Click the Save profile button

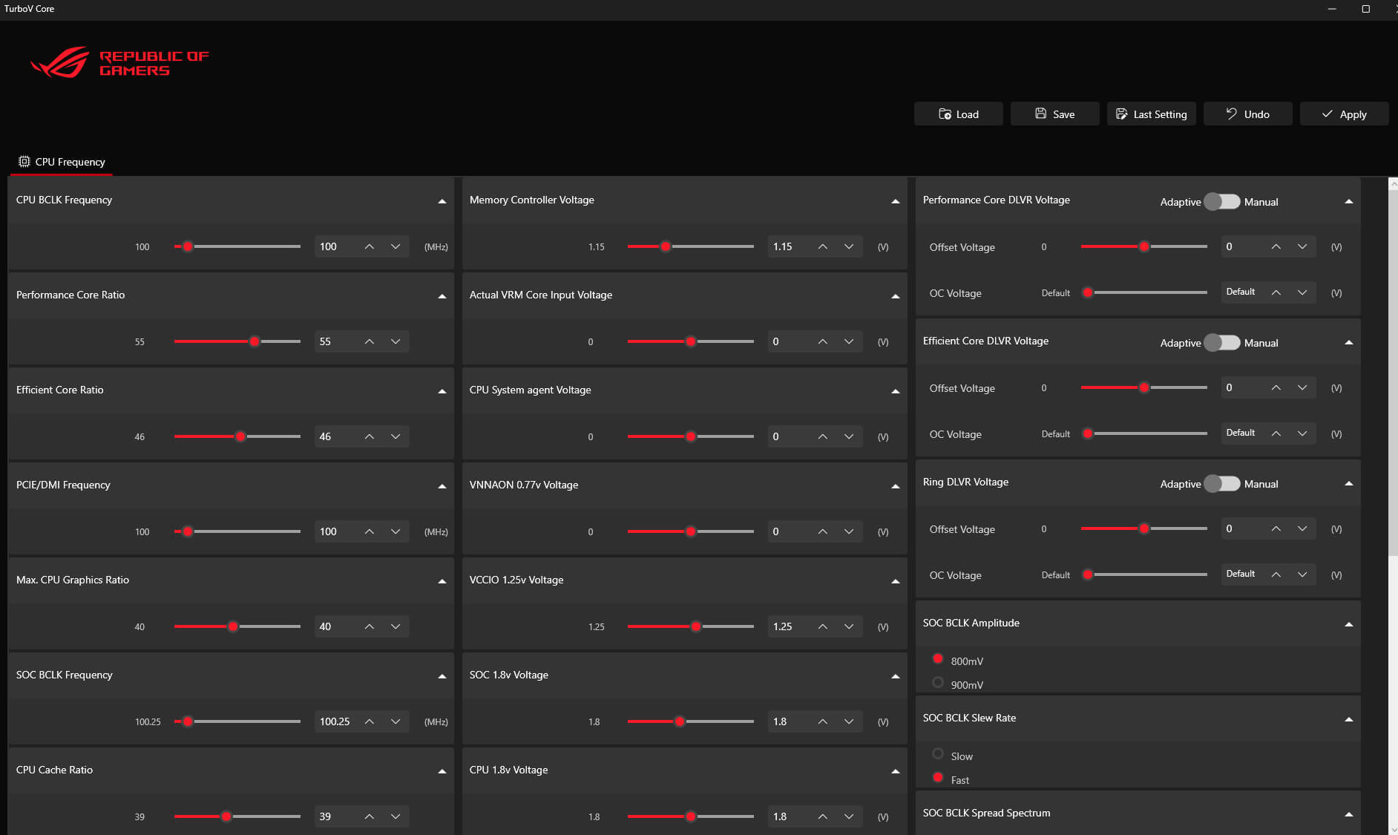tap(1054, 114)
